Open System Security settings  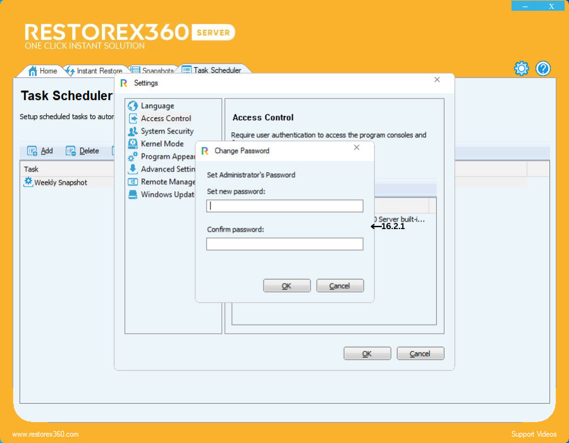pyautogui.click(x=167, y=131)
